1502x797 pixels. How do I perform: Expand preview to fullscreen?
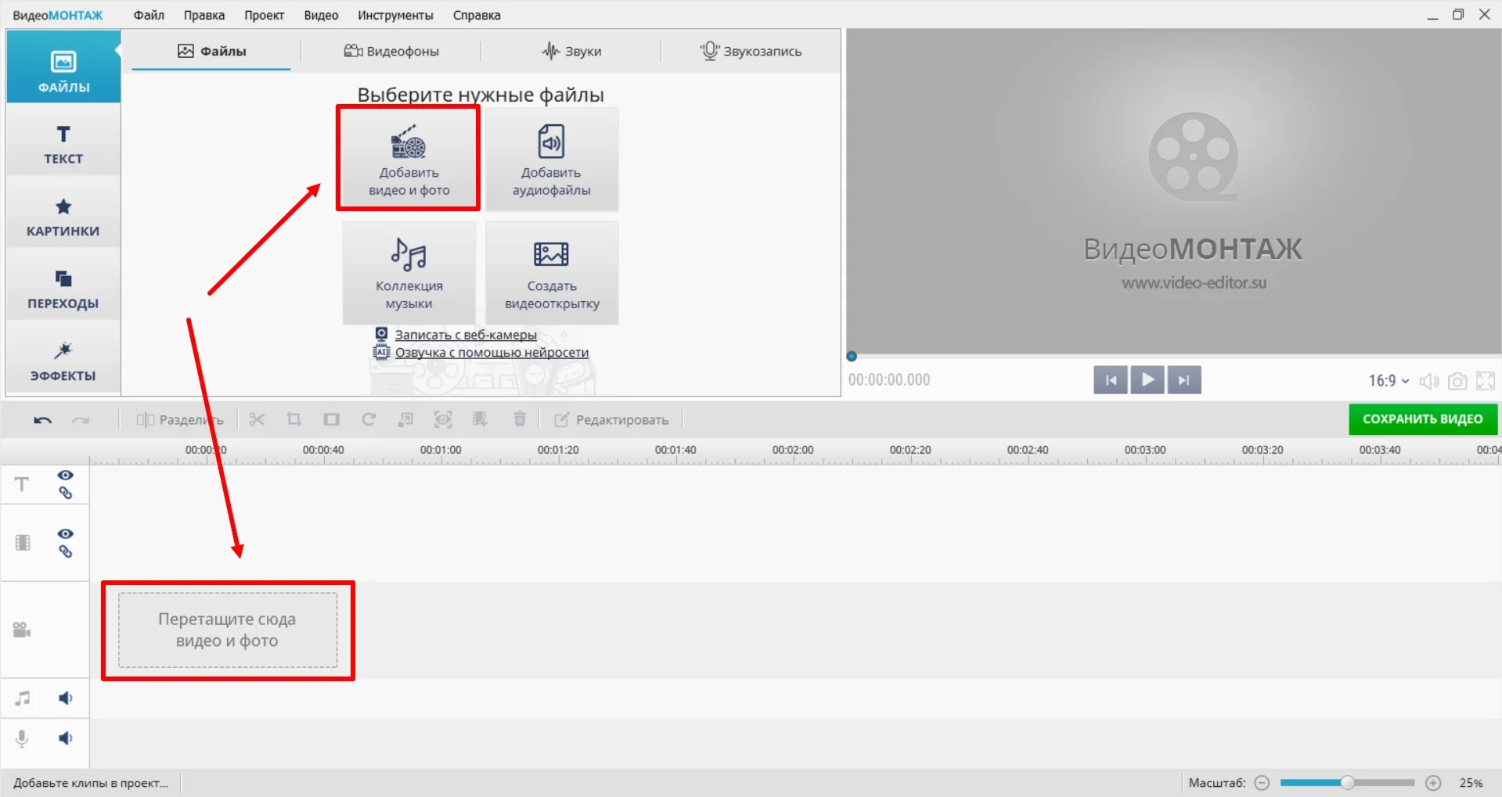(1485, 381)
